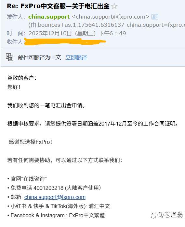The height and width of the screenshot is (227, 185).
Task: Click the redacted orange recipient field
Action: [65, 41]
